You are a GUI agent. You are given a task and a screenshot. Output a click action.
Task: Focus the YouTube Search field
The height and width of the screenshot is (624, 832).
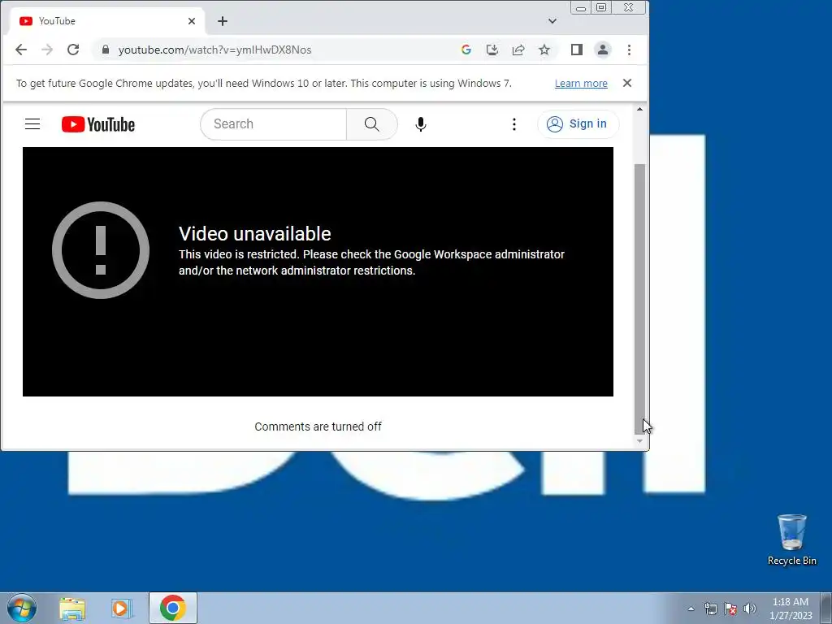pos(274,124)
